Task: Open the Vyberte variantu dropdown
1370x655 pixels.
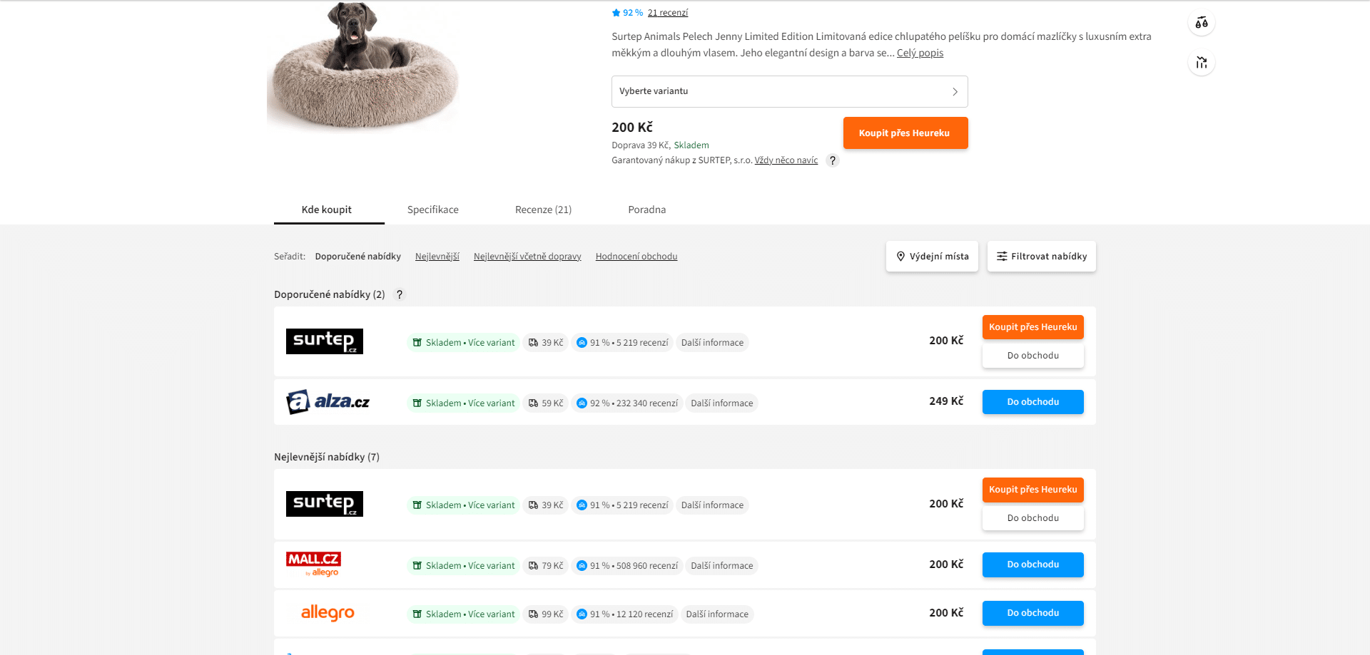Action: tap(789, 91)
